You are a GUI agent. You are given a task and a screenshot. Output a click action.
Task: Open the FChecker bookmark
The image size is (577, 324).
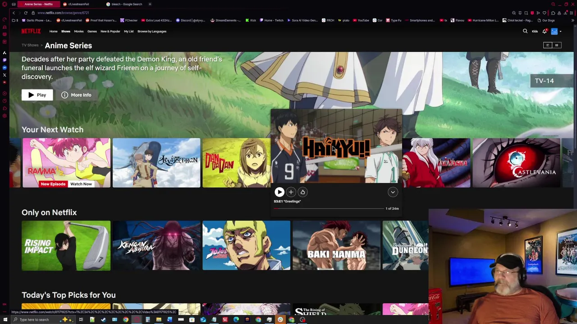129,20
